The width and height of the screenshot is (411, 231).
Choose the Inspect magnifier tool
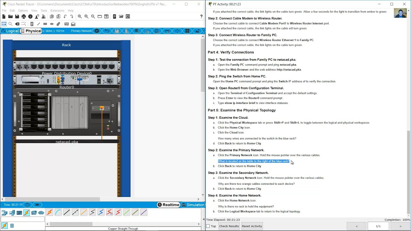(x=11, y=24)
